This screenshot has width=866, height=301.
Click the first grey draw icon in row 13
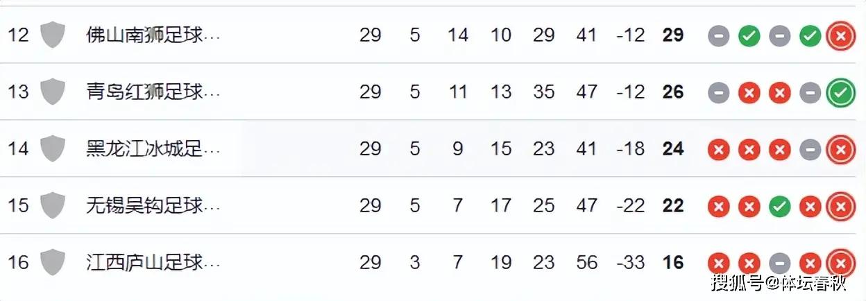pos(718,92)
